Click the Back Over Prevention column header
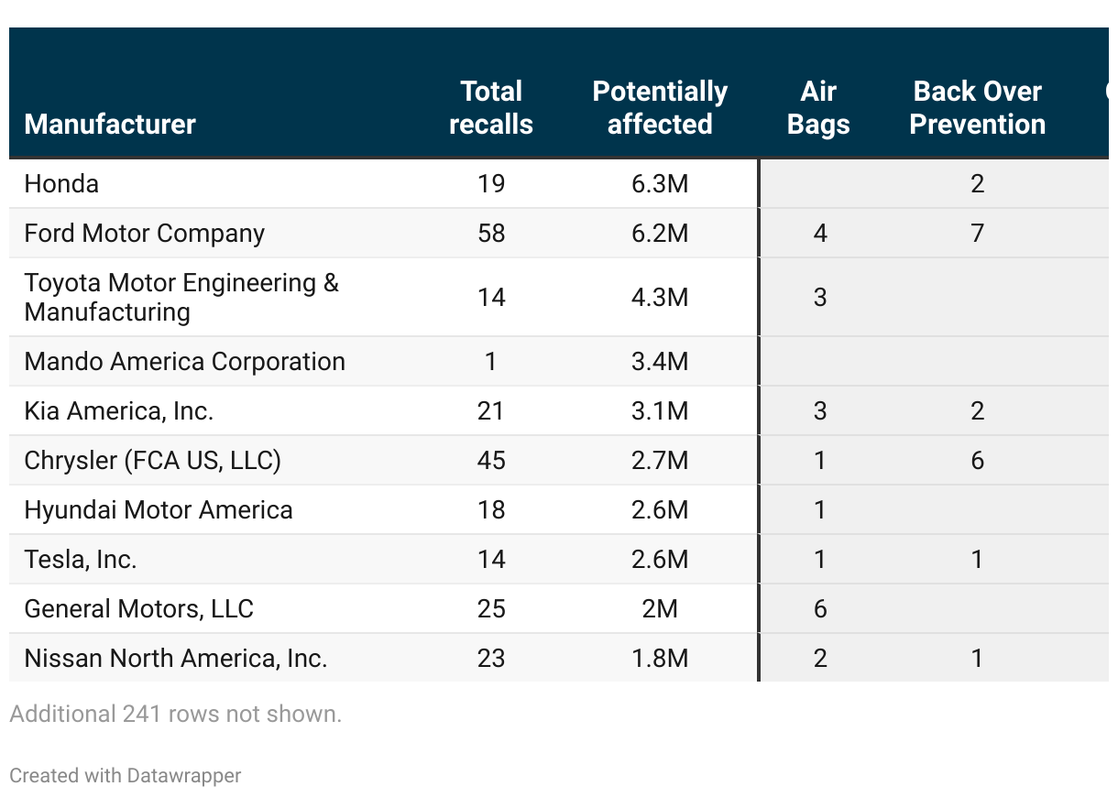The image size is (1118, 797). [977, 107]
